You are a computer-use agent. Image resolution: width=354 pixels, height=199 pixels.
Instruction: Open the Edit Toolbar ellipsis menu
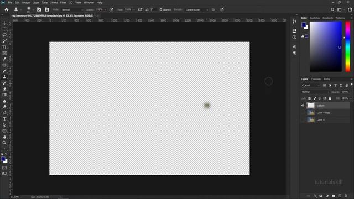[x=4, y=149]
